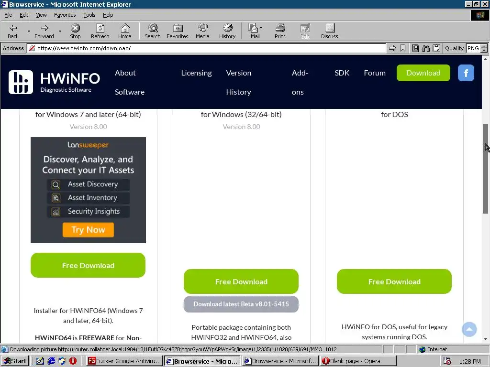Open the View menu
The height and width of the screenshot is (367, 490).
pos(41,15)
